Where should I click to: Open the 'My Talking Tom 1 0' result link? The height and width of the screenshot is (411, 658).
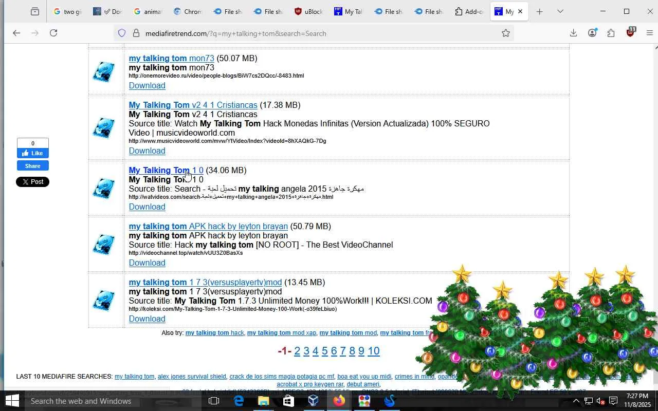coord(166,170)
